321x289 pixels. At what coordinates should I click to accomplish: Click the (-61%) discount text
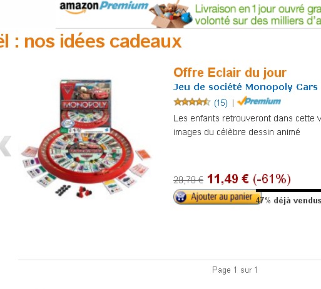tap(272, 179)
